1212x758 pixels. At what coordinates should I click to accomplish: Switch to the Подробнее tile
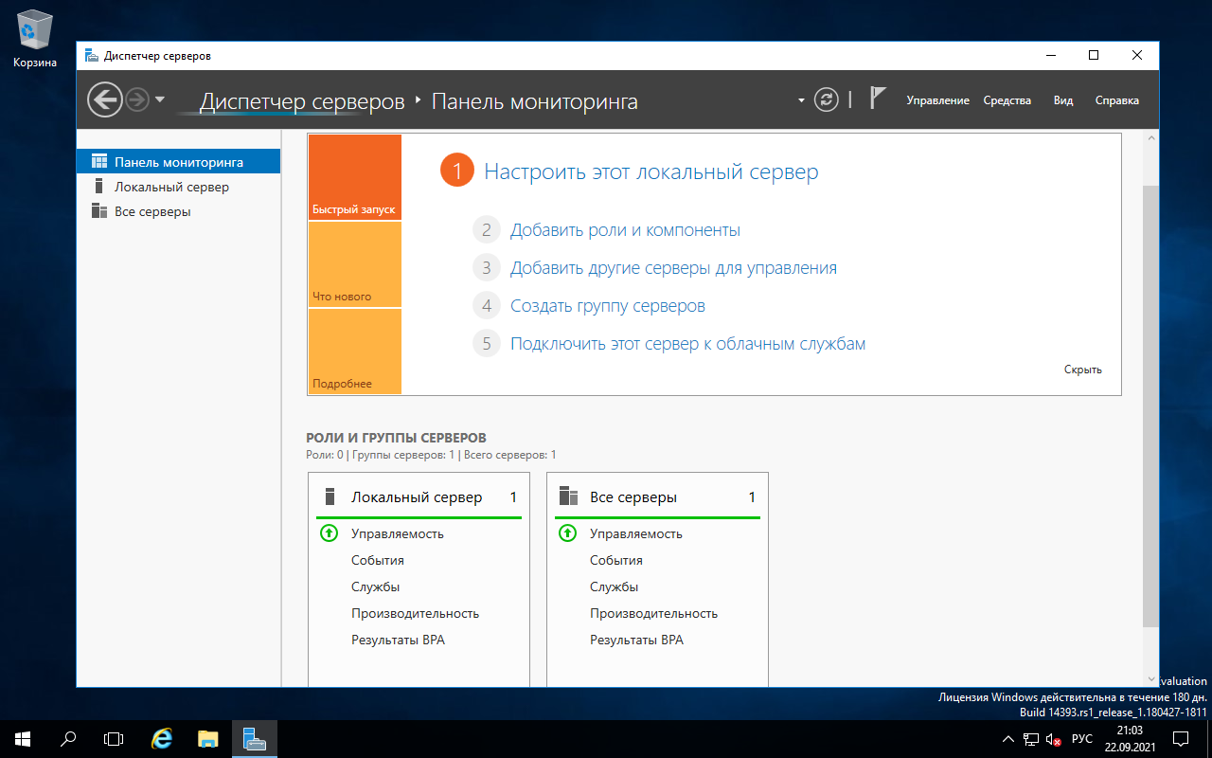pyautogui.click(x=355, y=352)
